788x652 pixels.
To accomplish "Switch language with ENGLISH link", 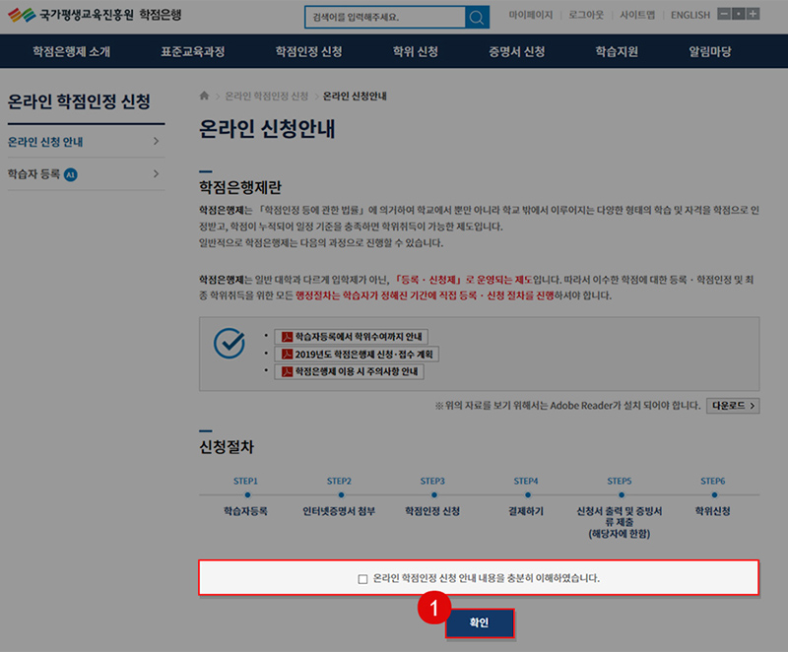I will point(689,16).
